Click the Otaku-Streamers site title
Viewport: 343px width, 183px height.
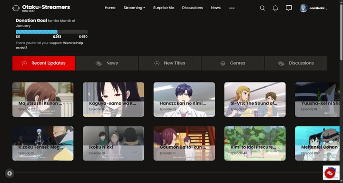point(46,7)
